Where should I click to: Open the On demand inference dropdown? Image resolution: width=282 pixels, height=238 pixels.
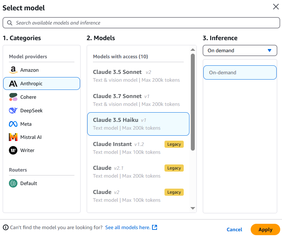(240, 50)
